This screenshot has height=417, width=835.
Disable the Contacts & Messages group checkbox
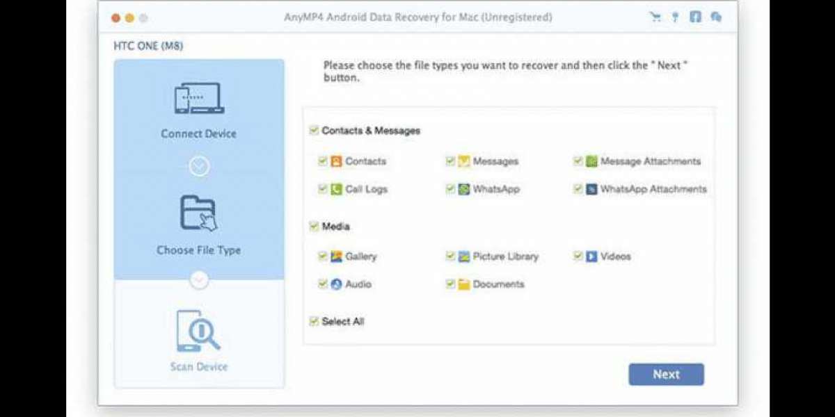(x=314, y=131)
